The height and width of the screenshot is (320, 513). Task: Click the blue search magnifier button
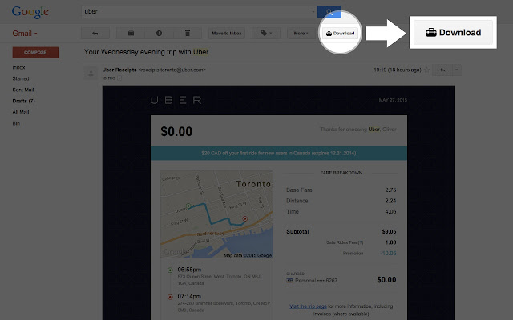pos(329,12)
